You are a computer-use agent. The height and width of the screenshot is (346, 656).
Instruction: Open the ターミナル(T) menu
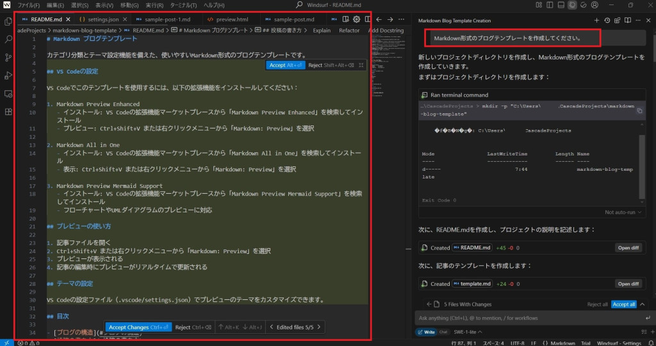pos(183,5)
